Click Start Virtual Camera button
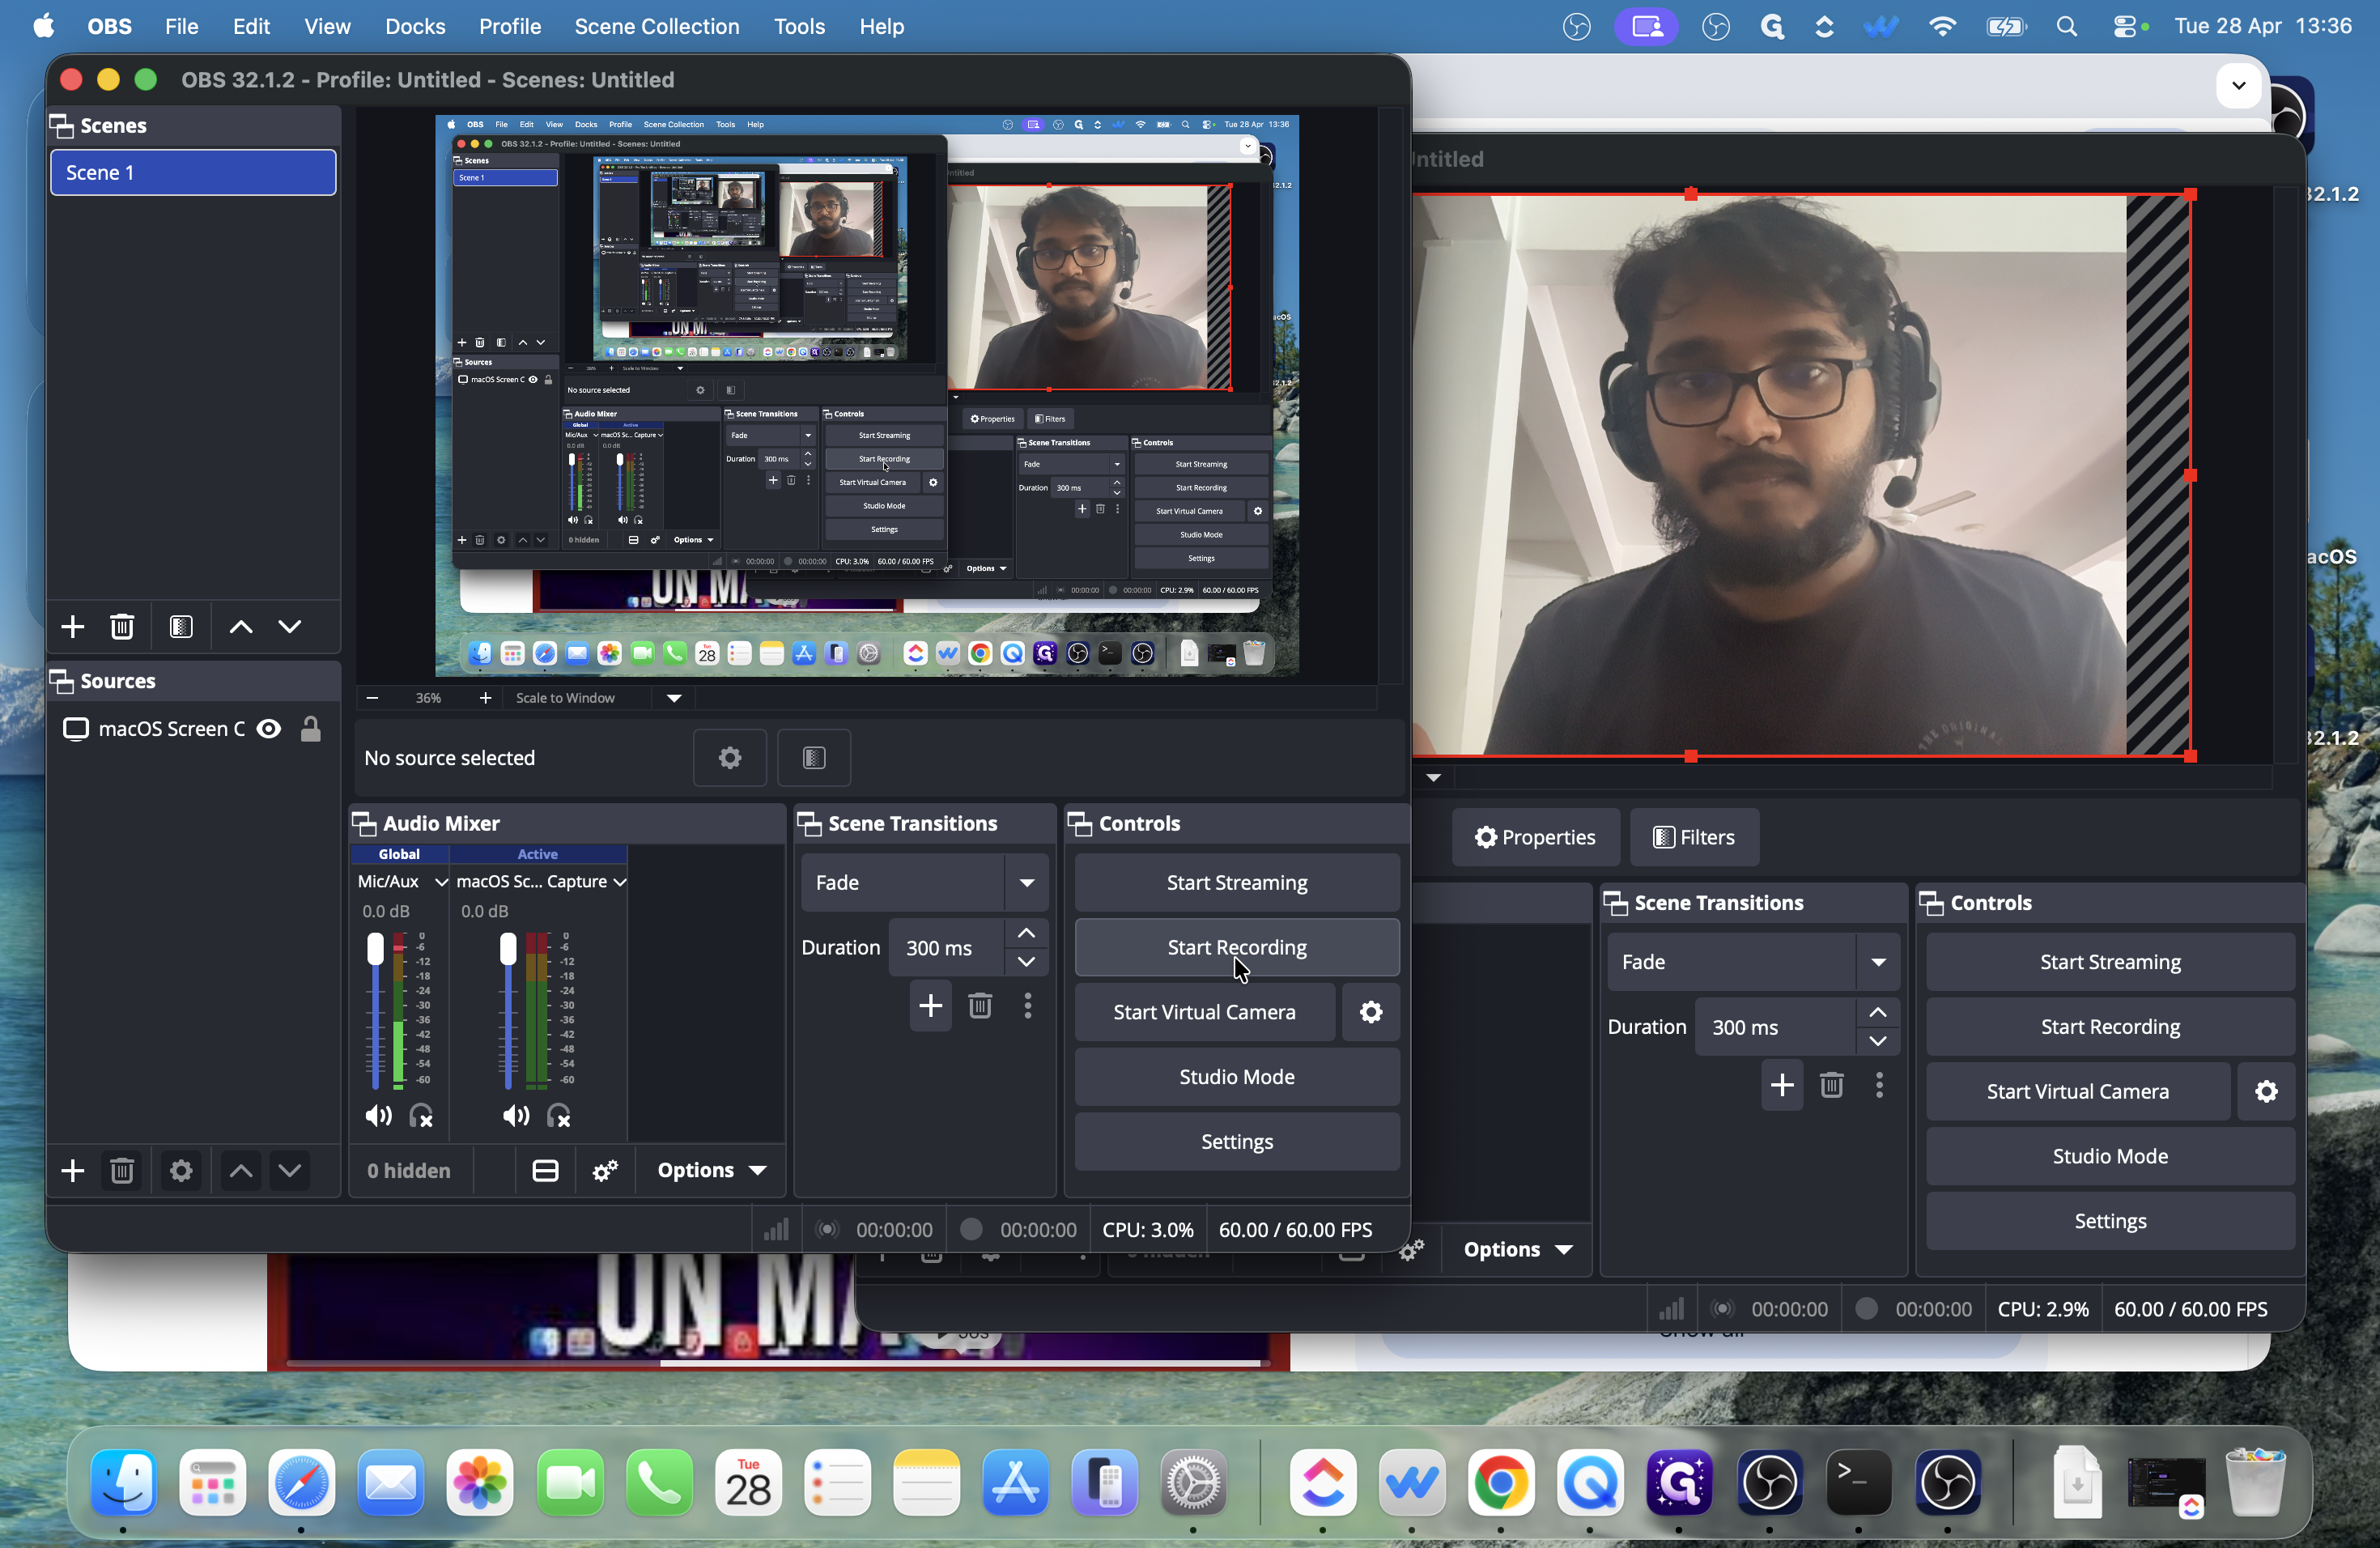Screen dimensions: 2380x1548 pyautogui.click(x=1204, y=1012)
